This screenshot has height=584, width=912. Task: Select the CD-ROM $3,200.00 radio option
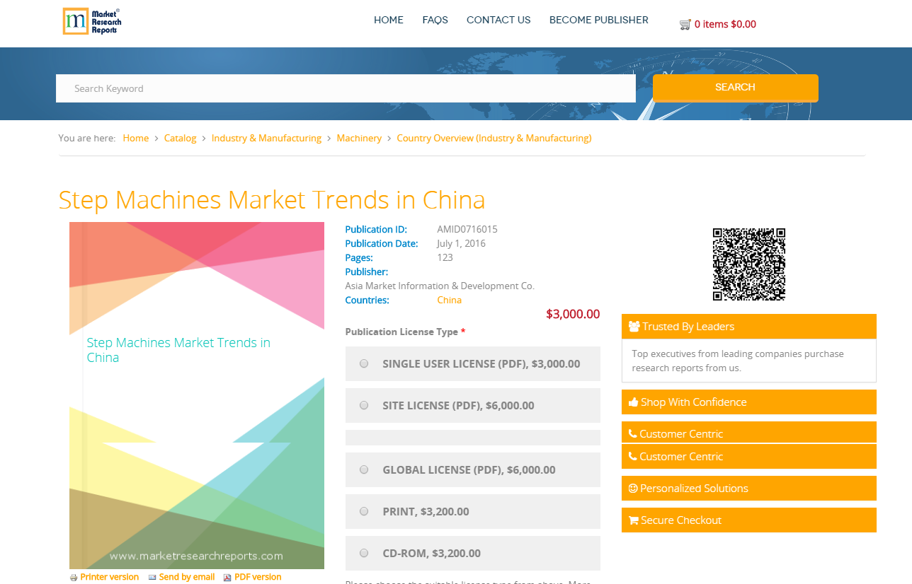pyautogui.click(x=364, y=554)
